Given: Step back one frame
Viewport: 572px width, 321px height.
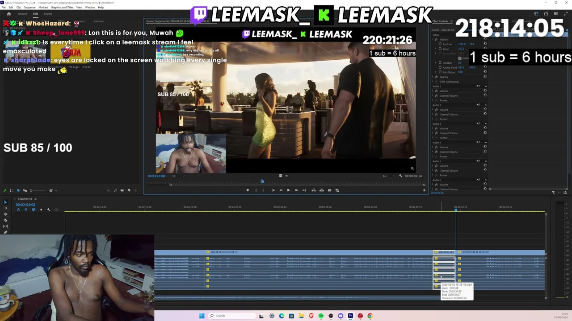Looking at the screenshot, I should coord(281,190).
